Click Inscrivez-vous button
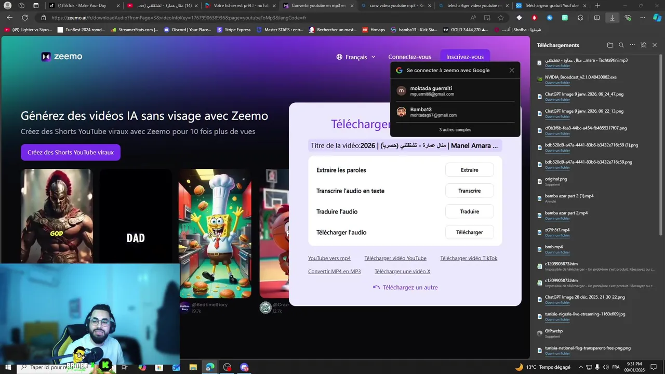The image size is (665, 374). 465,57
